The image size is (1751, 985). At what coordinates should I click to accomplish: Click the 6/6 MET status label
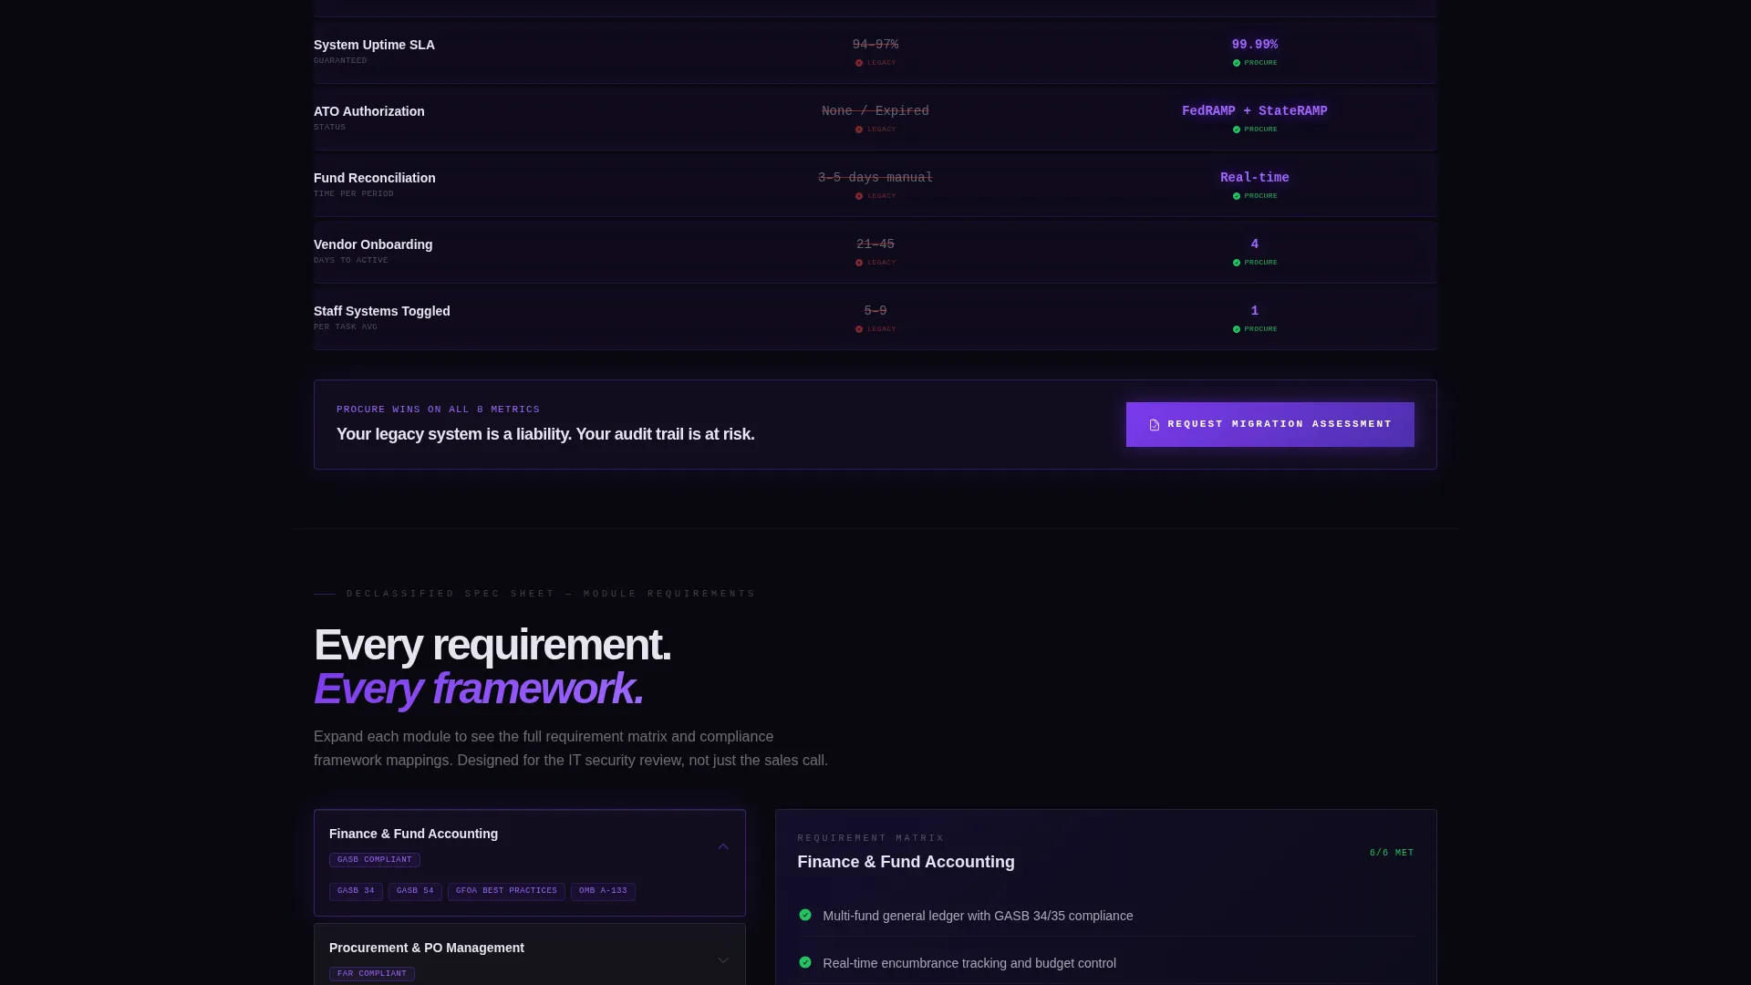[1392, 854]
